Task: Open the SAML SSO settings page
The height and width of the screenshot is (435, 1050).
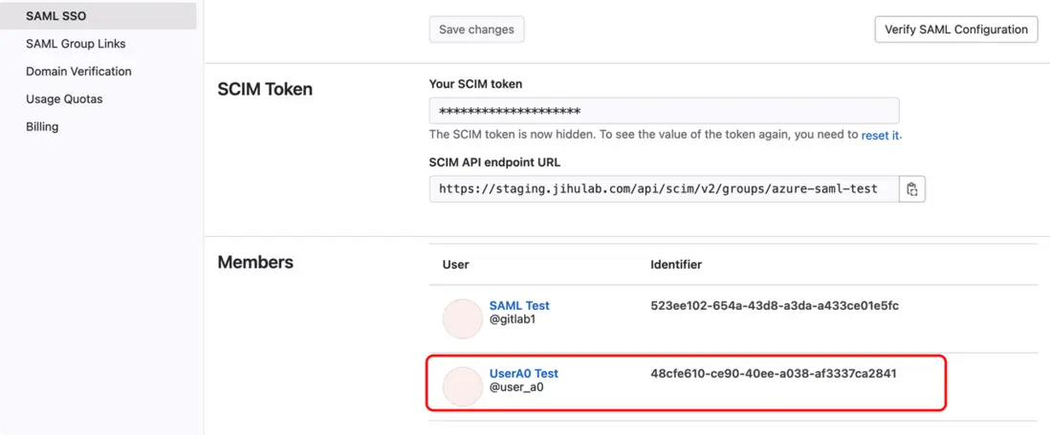Action: [55, 16]
